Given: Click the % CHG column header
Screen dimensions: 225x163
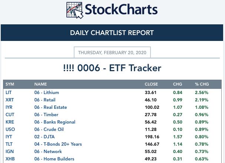Looking at the screenshot, I should coord(202,84).
